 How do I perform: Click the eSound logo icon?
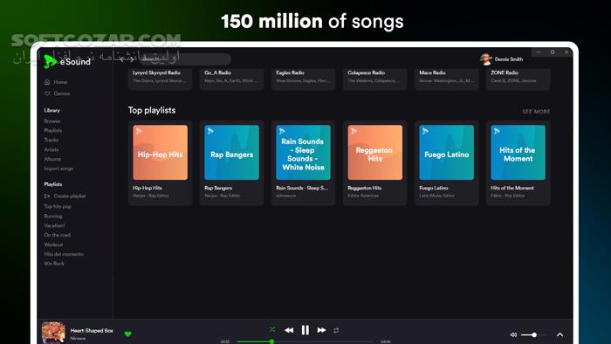[50, 61]
